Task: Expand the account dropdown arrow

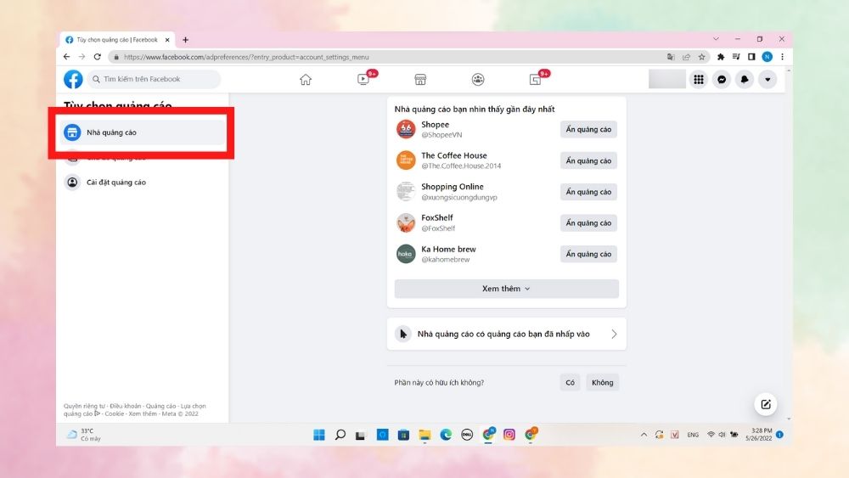Action: click(767, 79)
